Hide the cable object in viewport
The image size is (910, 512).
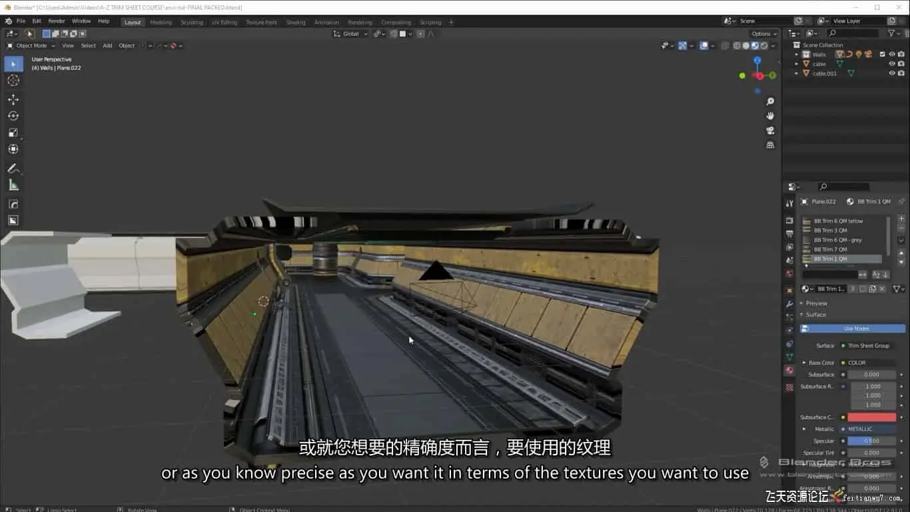892,64
